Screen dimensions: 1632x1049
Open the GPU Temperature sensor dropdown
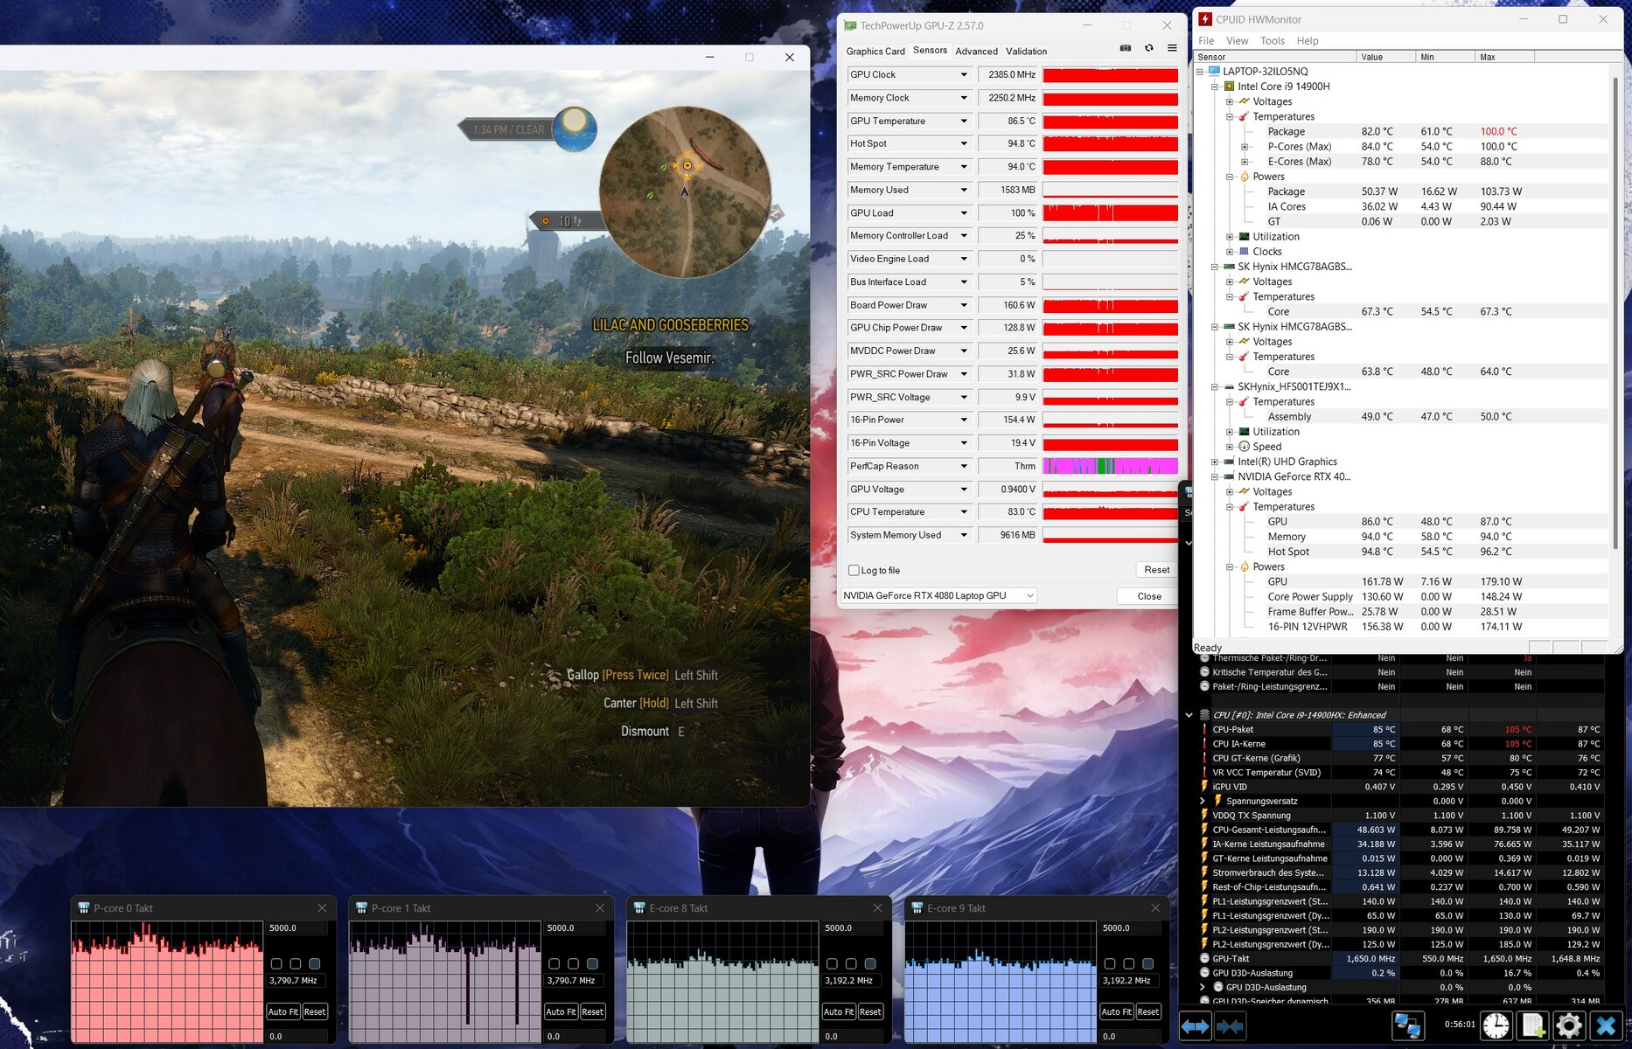pos(964,121)
